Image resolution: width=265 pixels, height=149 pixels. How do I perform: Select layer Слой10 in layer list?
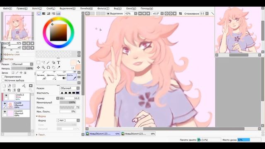coord(16,113)
